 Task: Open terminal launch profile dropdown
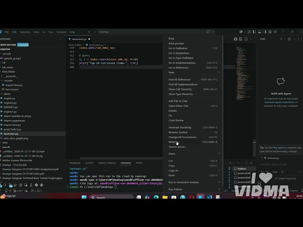click(233, 163)
